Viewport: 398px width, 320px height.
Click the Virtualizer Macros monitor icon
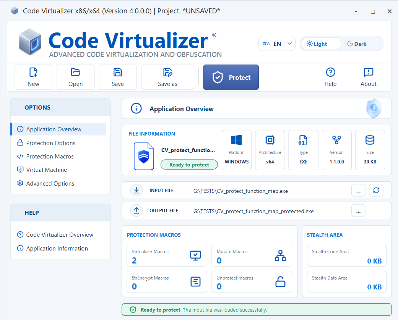195,255
